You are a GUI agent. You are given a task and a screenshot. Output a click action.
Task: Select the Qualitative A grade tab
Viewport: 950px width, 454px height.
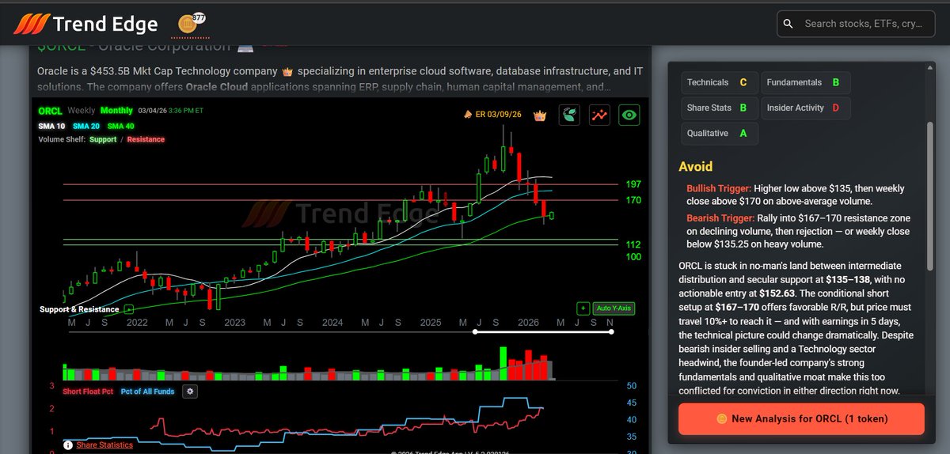(719, 133)
